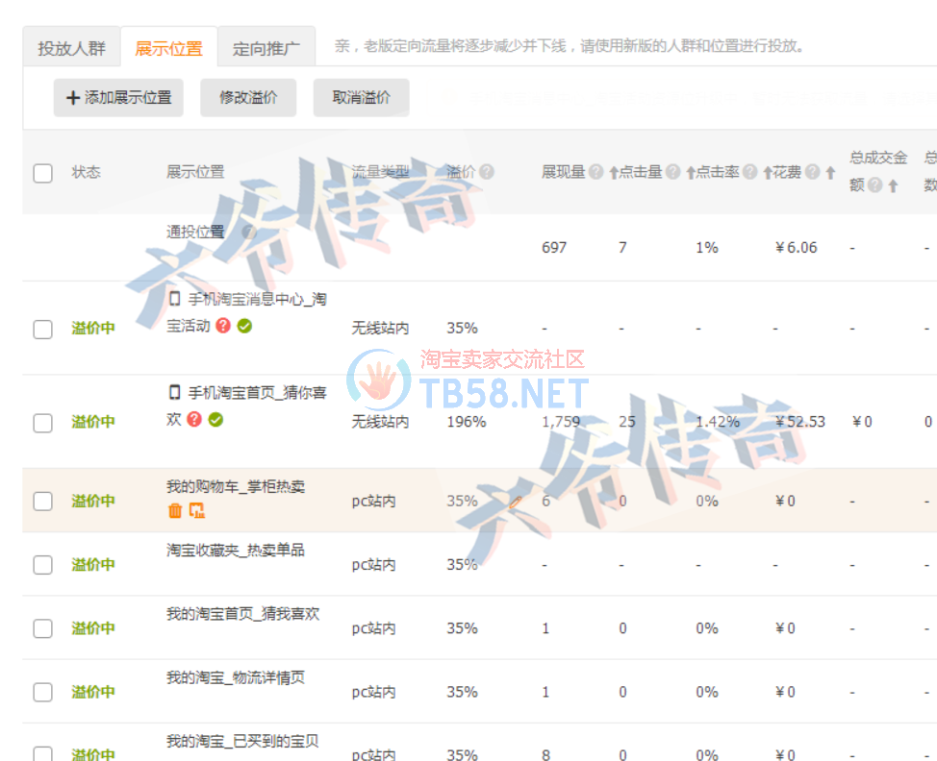This screenshot has height=761, width=937.
Task: Click 1.42% click rate value
Action: click(x=718, y=422)
